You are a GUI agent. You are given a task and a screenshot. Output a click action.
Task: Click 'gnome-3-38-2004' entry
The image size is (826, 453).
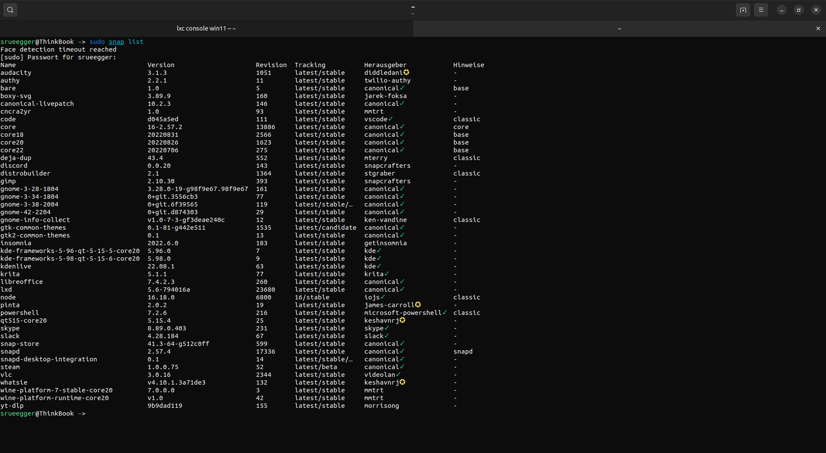click(29, 204)
